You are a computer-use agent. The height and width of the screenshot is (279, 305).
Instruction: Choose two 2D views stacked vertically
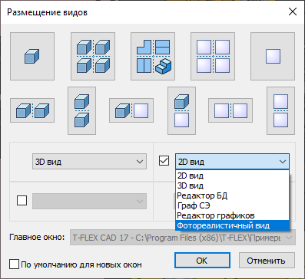tap(280, 110)
